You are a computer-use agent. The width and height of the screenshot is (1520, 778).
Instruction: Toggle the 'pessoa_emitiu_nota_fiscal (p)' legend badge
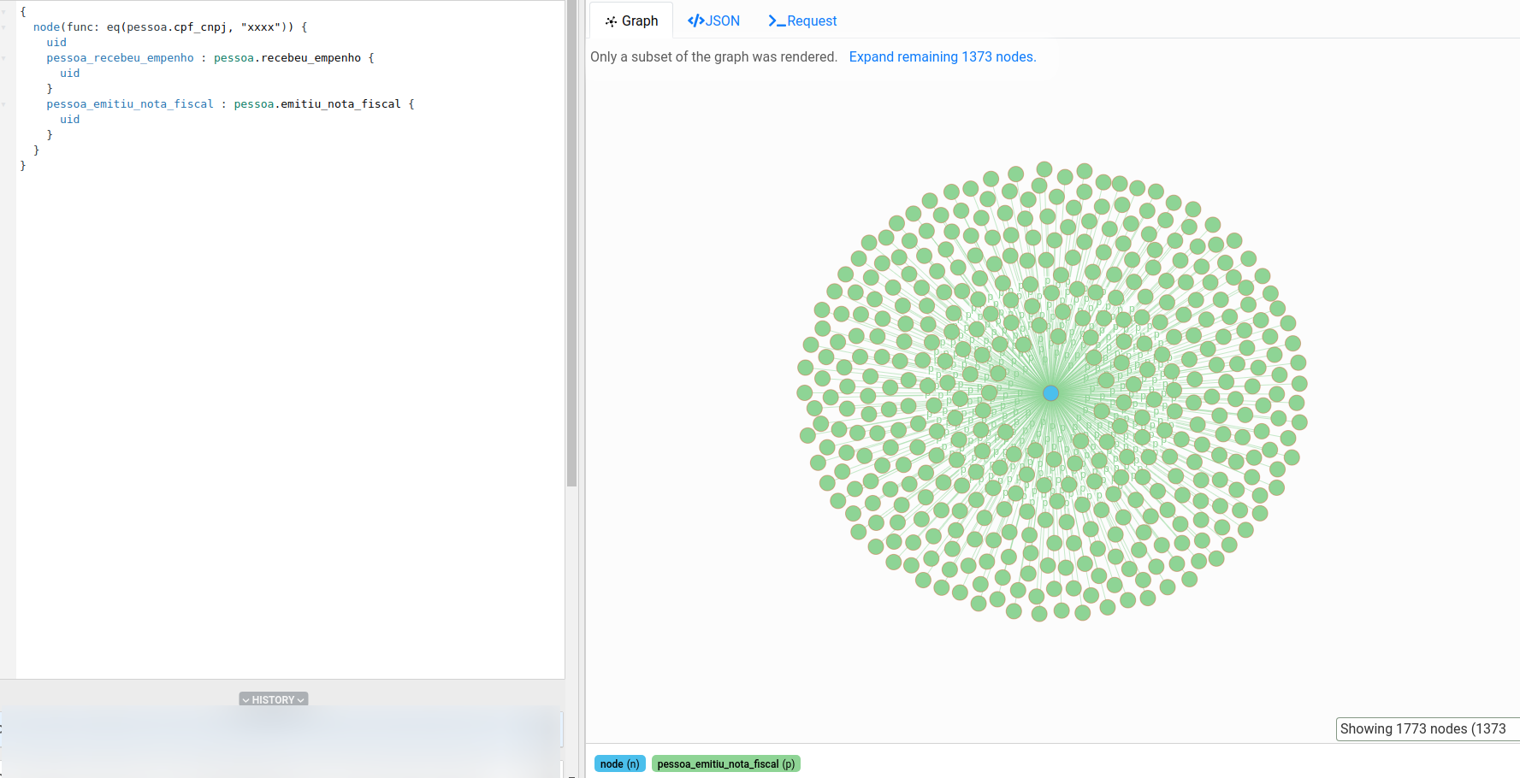click(x=725, y=763)
